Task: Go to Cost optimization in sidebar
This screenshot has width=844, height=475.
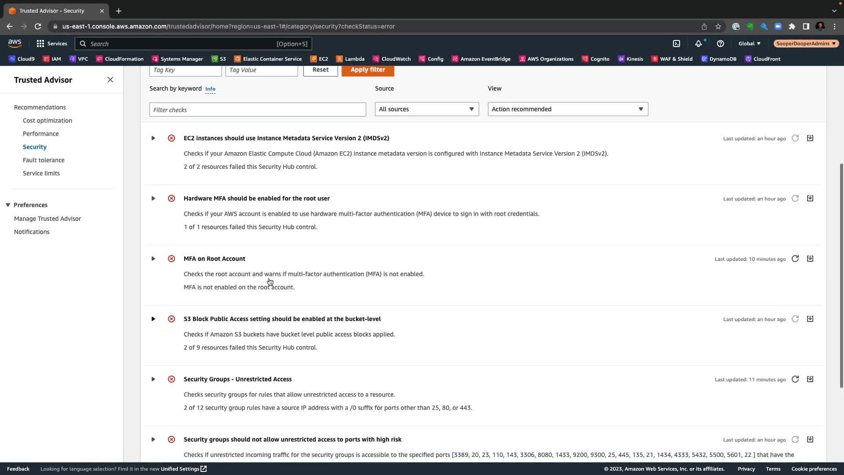Action: (x=47, y=121)
